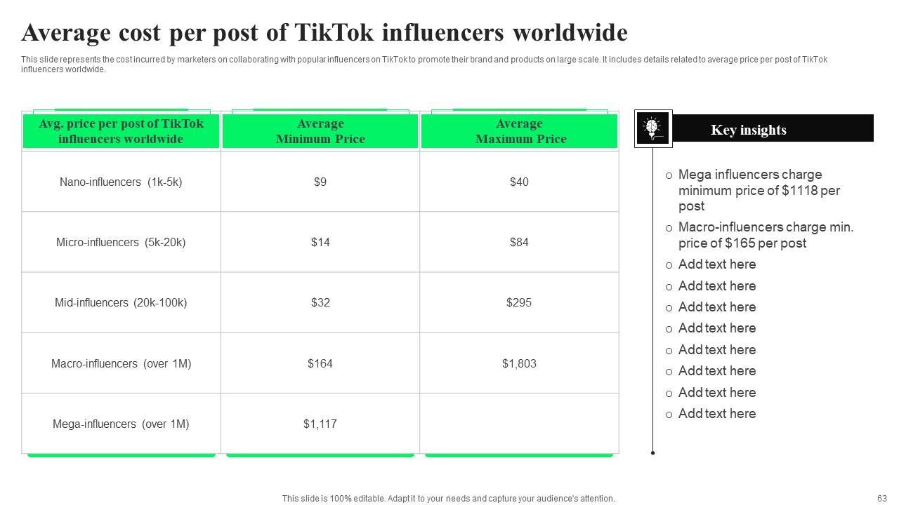This screenshot has width=899, height=505.
Task: Click the Mega influencers $1118 insight bullet
Action: click(x=759, y=190)
